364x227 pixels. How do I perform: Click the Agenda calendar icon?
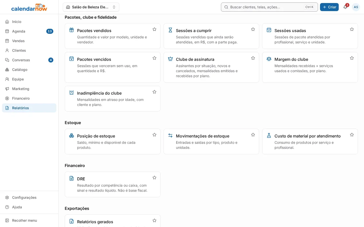(7, 31)
